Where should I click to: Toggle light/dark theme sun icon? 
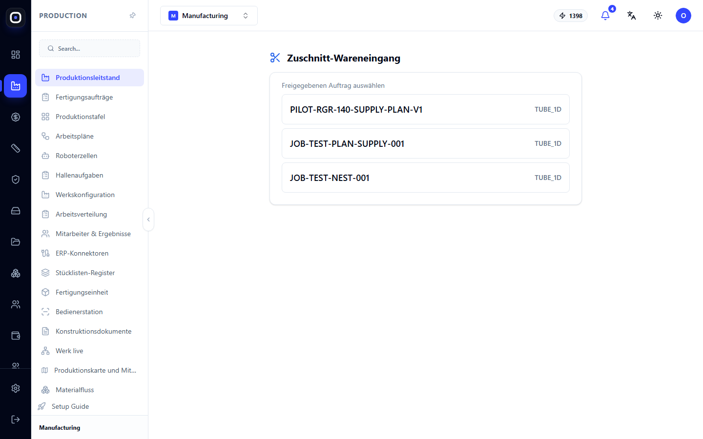[658, 16]
